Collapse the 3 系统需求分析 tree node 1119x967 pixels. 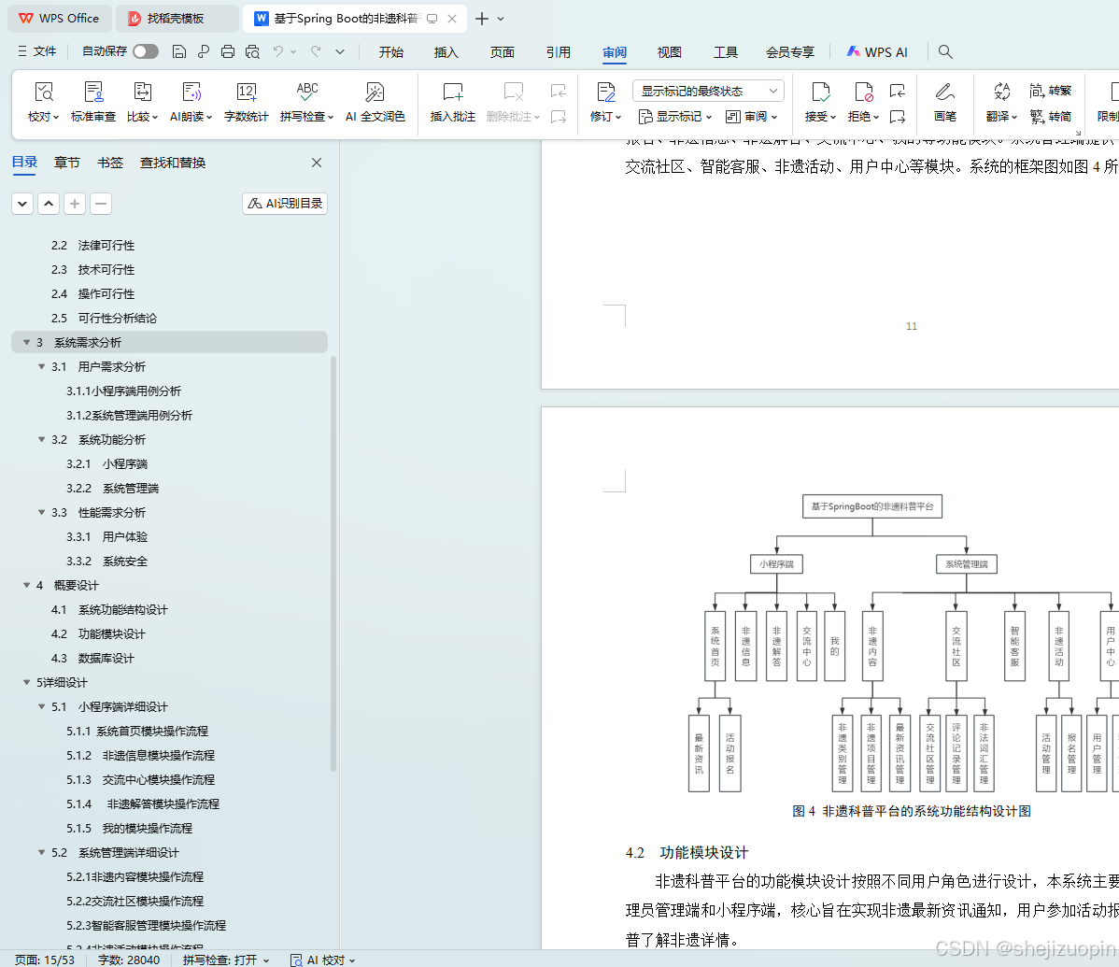pyautogui.click(x=26, y=343)
